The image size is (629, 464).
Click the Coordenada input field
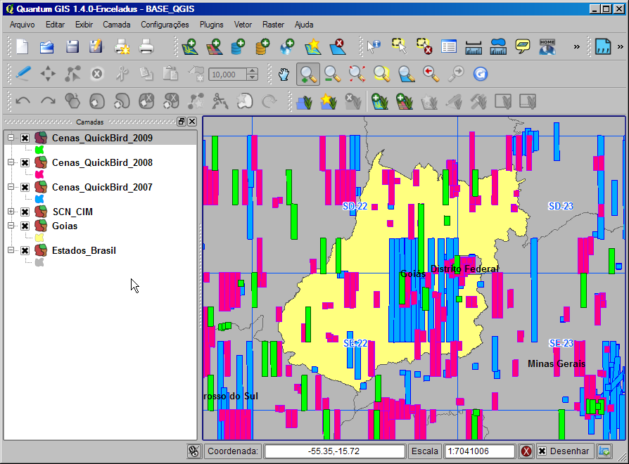tap(335, 451)
